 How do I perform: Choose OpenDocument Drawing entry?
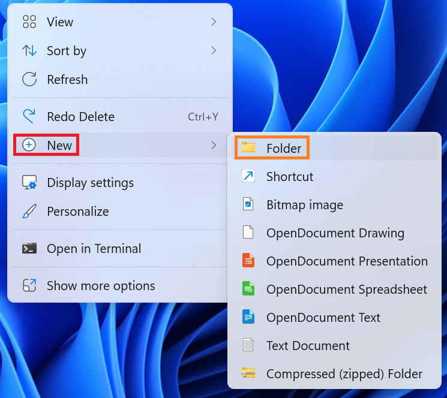[335, 233]
